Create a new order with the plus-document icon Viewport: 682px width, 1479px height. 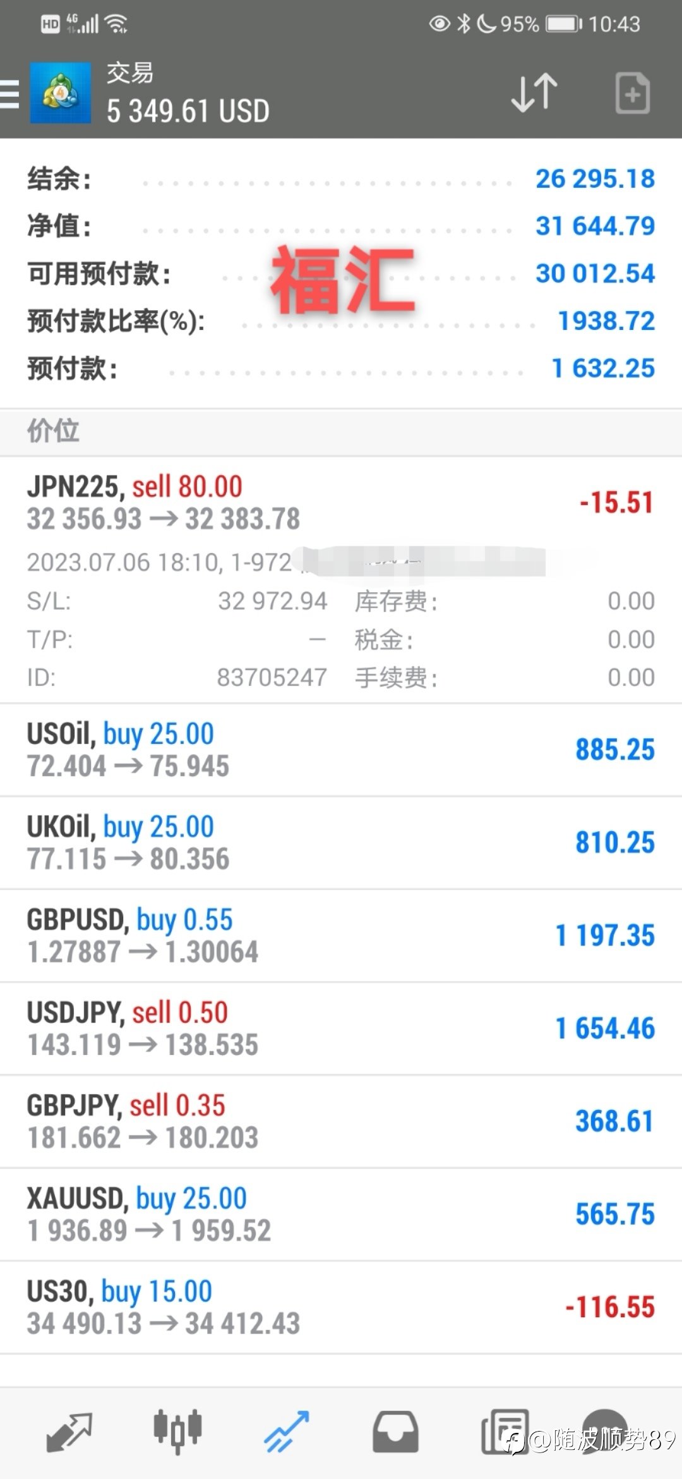pyautogui.click(x=632, y=94)
